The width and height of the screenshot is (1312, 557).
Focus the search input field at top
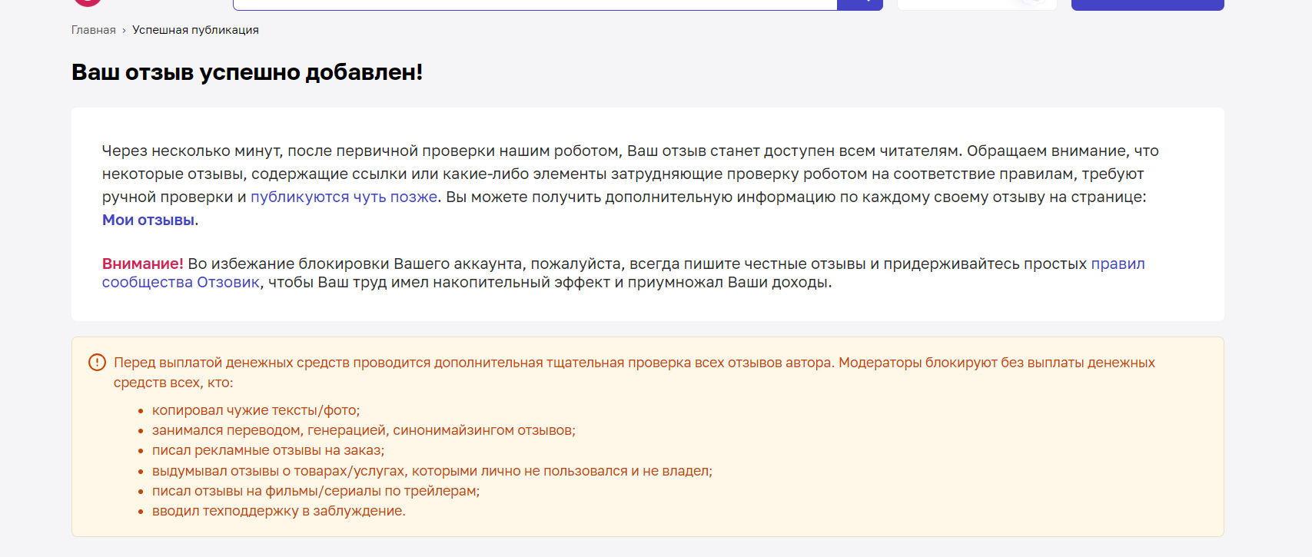pos(535,5)
